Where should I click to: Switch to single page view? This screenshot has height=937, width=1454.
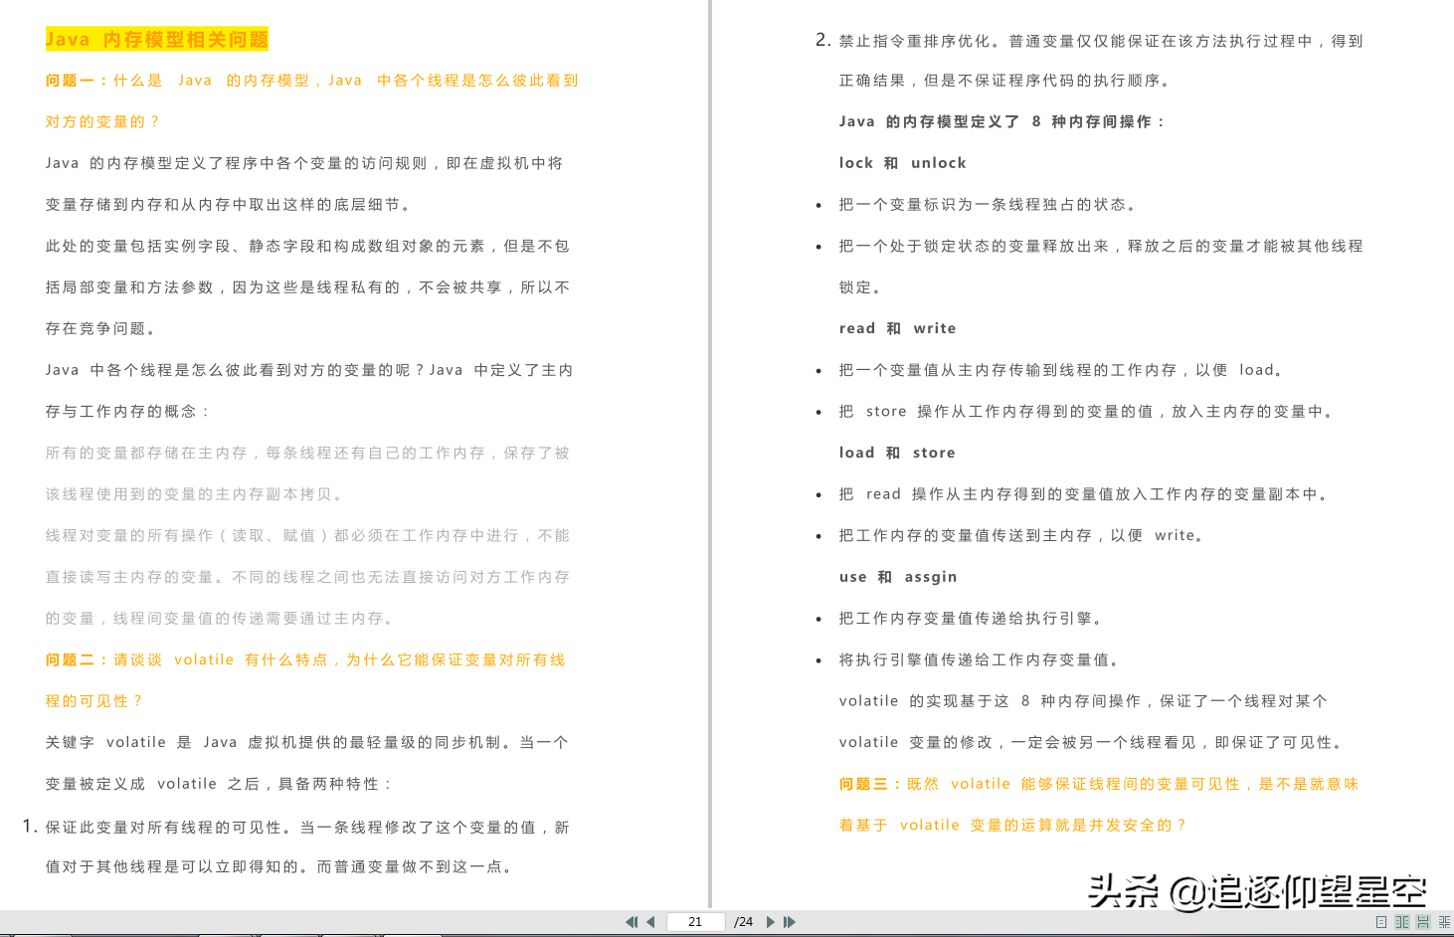(x=1381, y=922)
